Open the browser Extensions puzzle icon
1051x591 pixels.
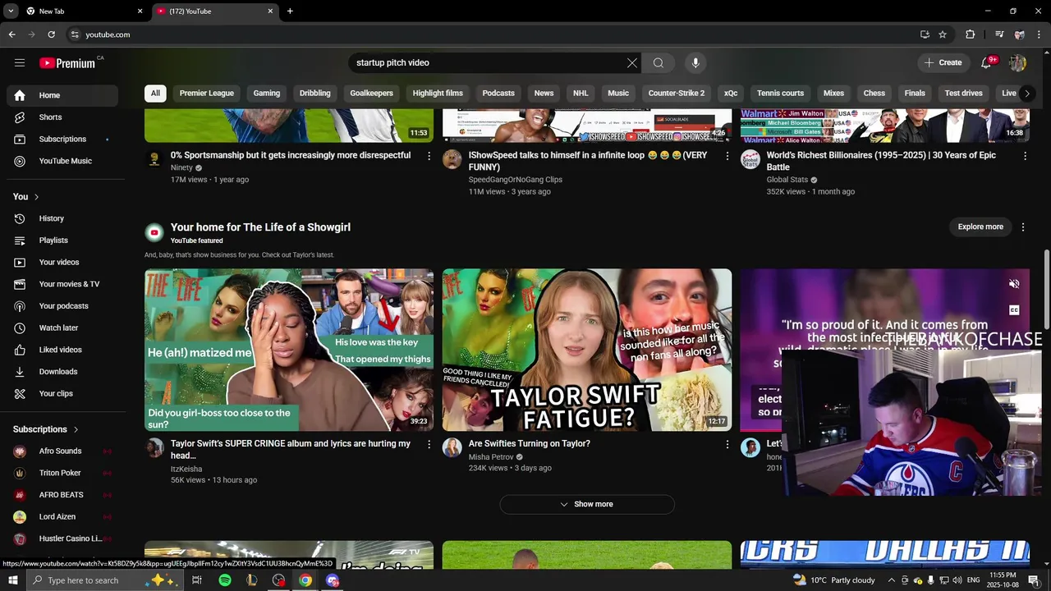[x=970, y=34]
